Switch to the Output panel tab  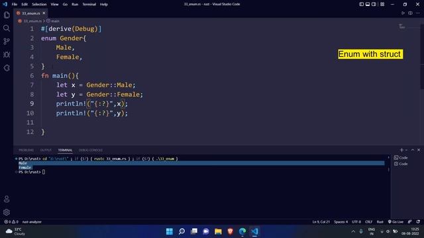point(46,150)
